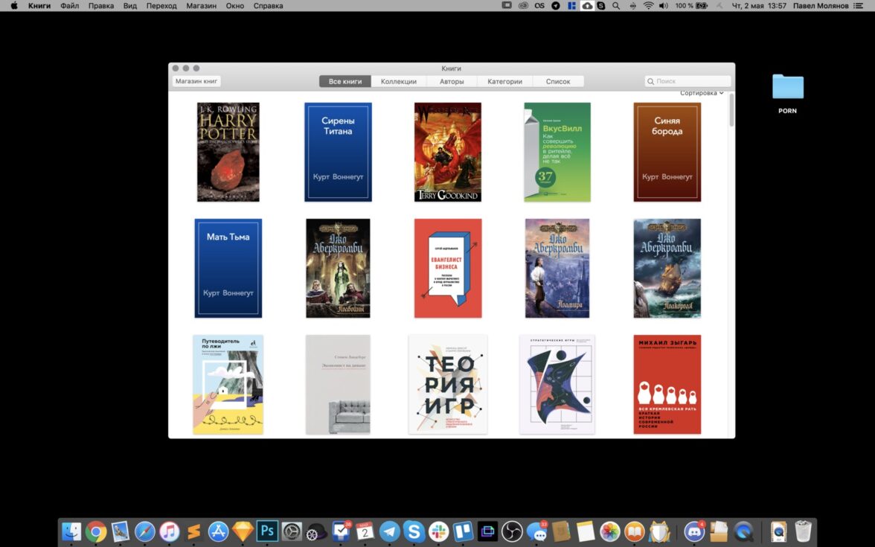Open Skype from the dock
Image resolution: width=875 pixels, height=547 pixels.
[x=414, y=531]
